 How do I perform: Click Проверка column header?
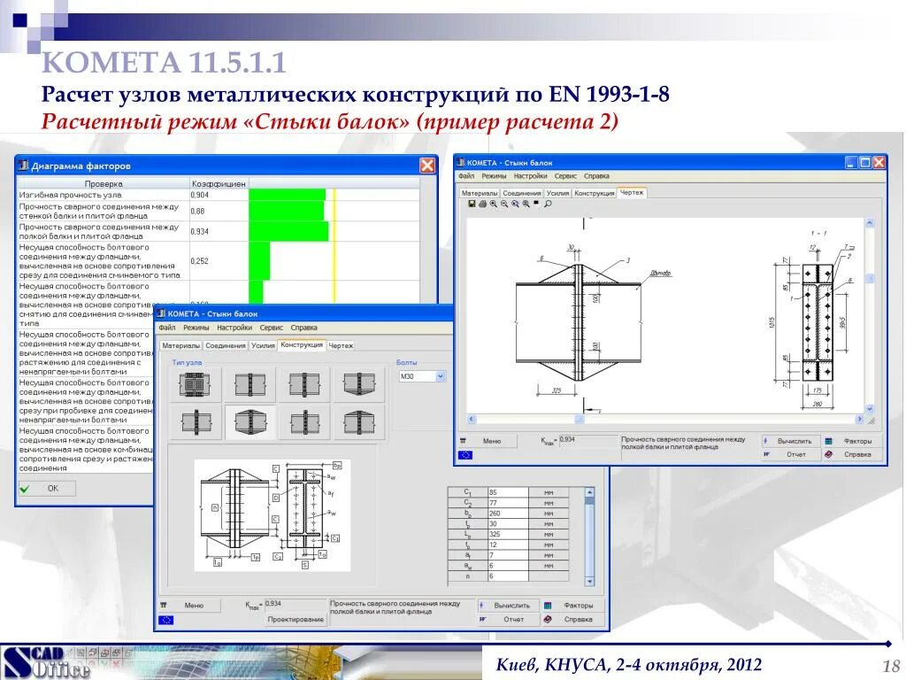point(104,184)
